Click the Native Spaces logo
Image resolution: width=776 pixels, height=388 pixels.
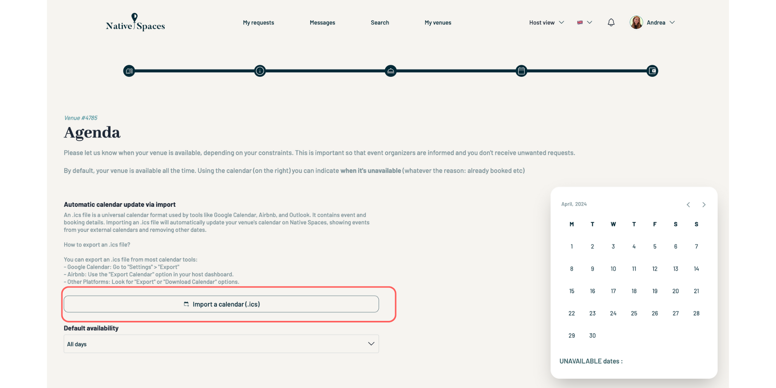coord(135,23)
